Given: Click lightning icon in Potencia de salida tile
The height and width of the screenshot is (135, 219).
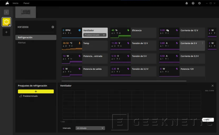Looking at the screenshot, I should point(80,69).
